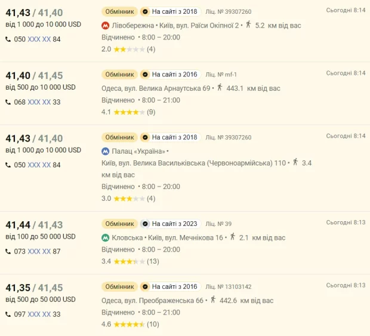This screenshot has height=336, width=370.
Task: Open address Одеса, вул. Велика Арнаутська 69
Action: tap(156, 88)
